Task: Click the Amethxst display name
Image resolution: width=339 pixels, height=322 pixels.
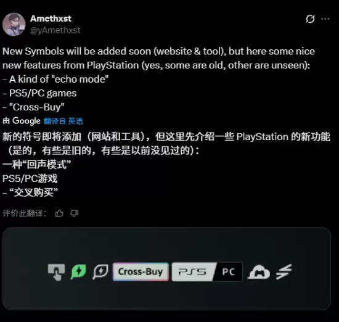Action: [51, 19]
